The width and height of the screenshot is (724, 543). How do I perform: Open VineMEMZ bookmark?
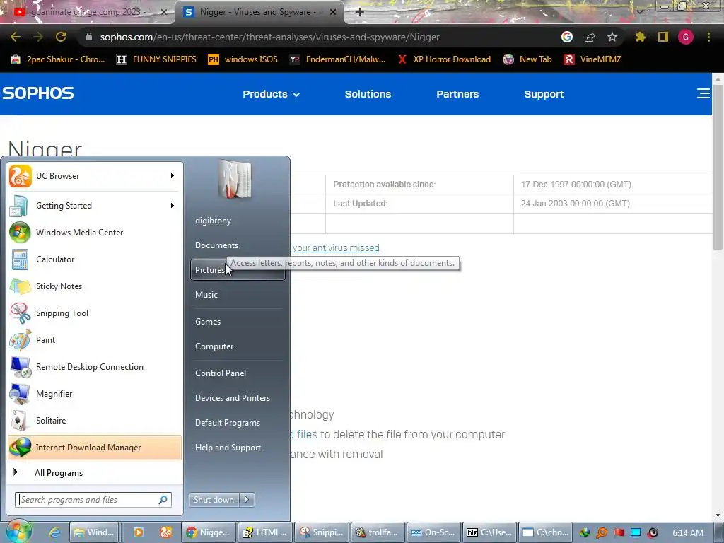point(592,59)
